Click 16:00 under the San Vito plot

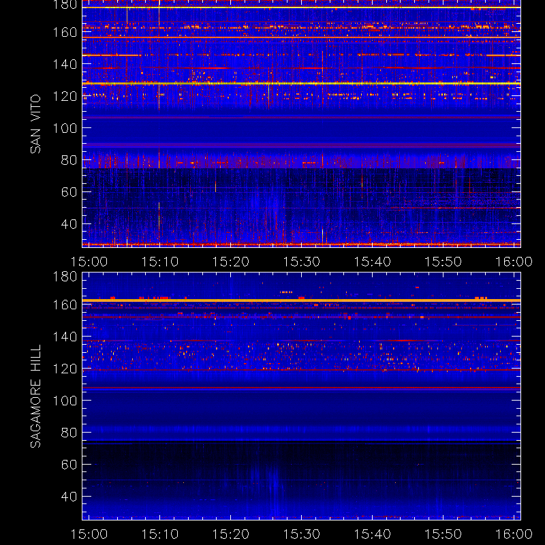coord(514,262)
